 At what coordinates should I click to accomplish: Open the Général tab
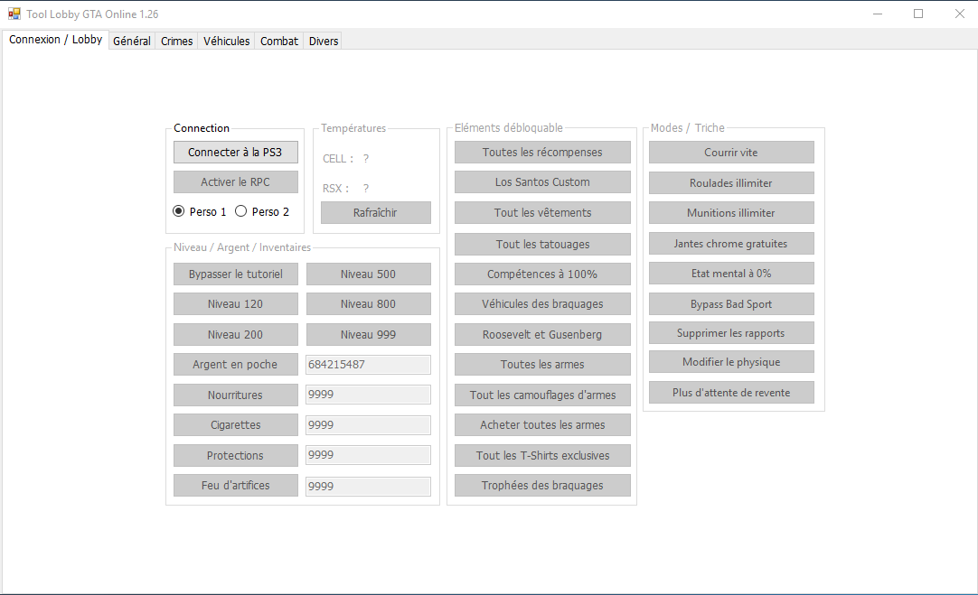coord(132,42)
